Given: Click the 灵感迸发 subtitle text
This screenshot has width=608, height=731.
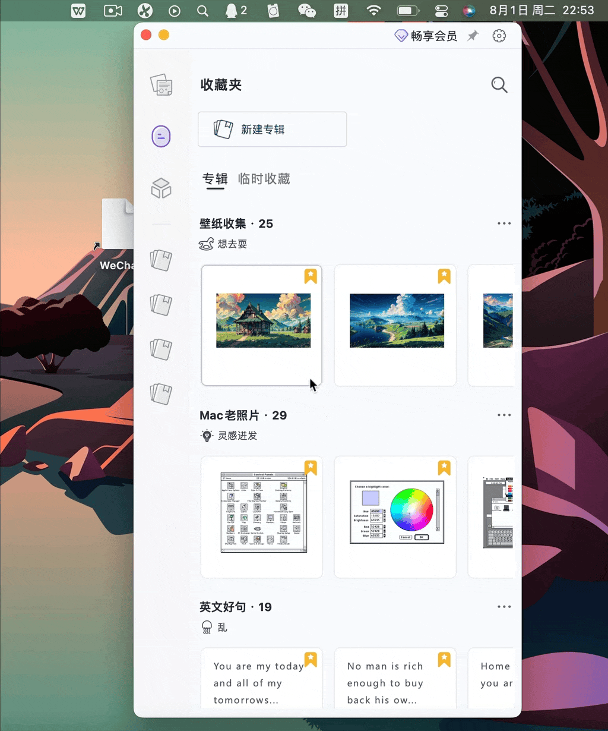Looking at the screenshot, I should click(x=237, y=436).
